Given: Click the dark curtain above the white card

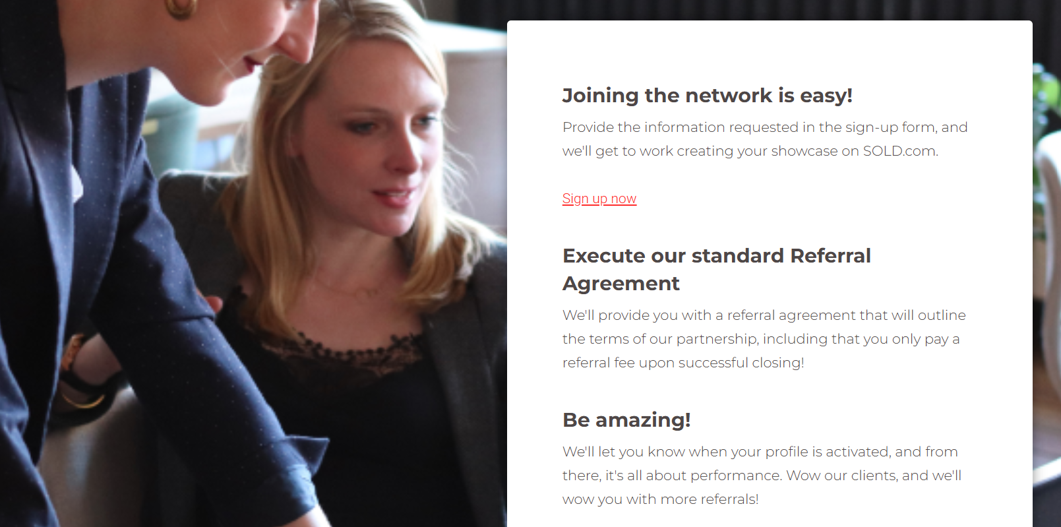Looking at the screenshot, I should [x=725, y=9].
